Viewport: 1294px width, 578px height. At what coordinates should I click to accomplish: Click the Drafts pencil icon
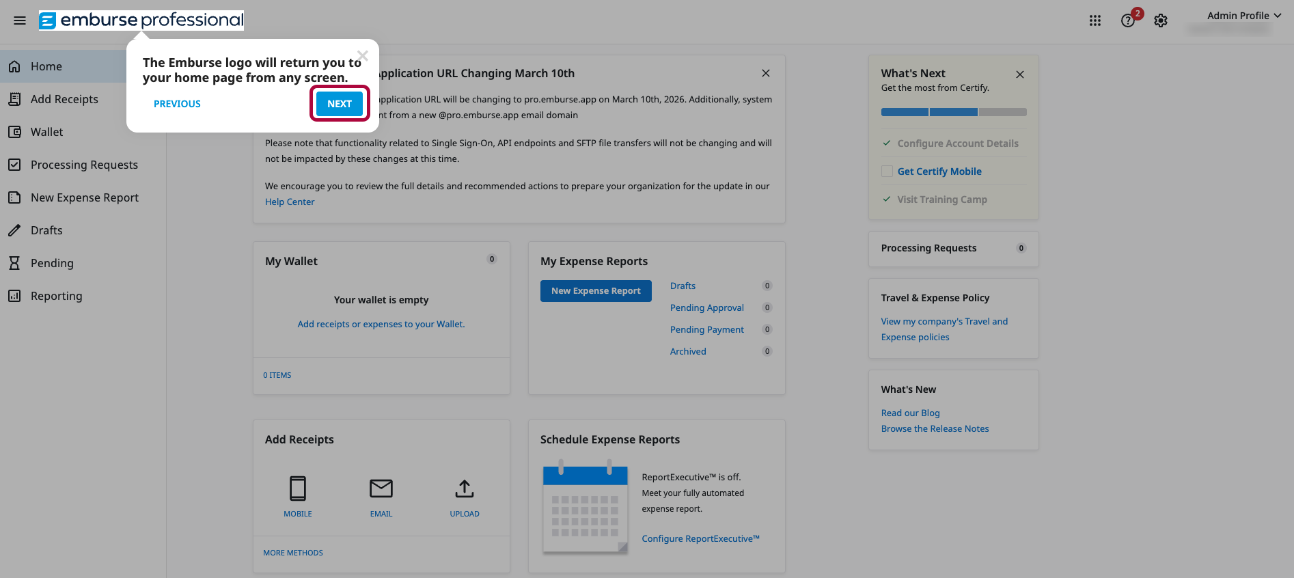pos(14,230)
